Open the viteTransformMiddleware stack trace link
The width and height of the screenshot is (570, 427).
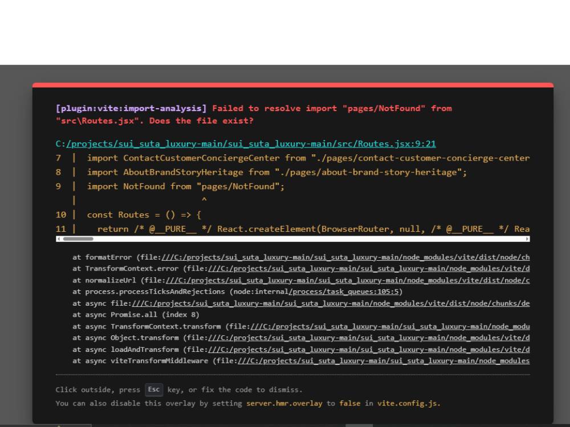coord(384,361)
